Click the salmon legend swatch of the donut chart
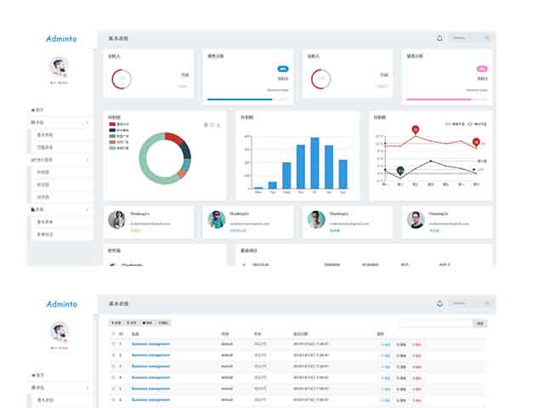The height and width of the screenshot is (408, 544). tap(112, 142)
